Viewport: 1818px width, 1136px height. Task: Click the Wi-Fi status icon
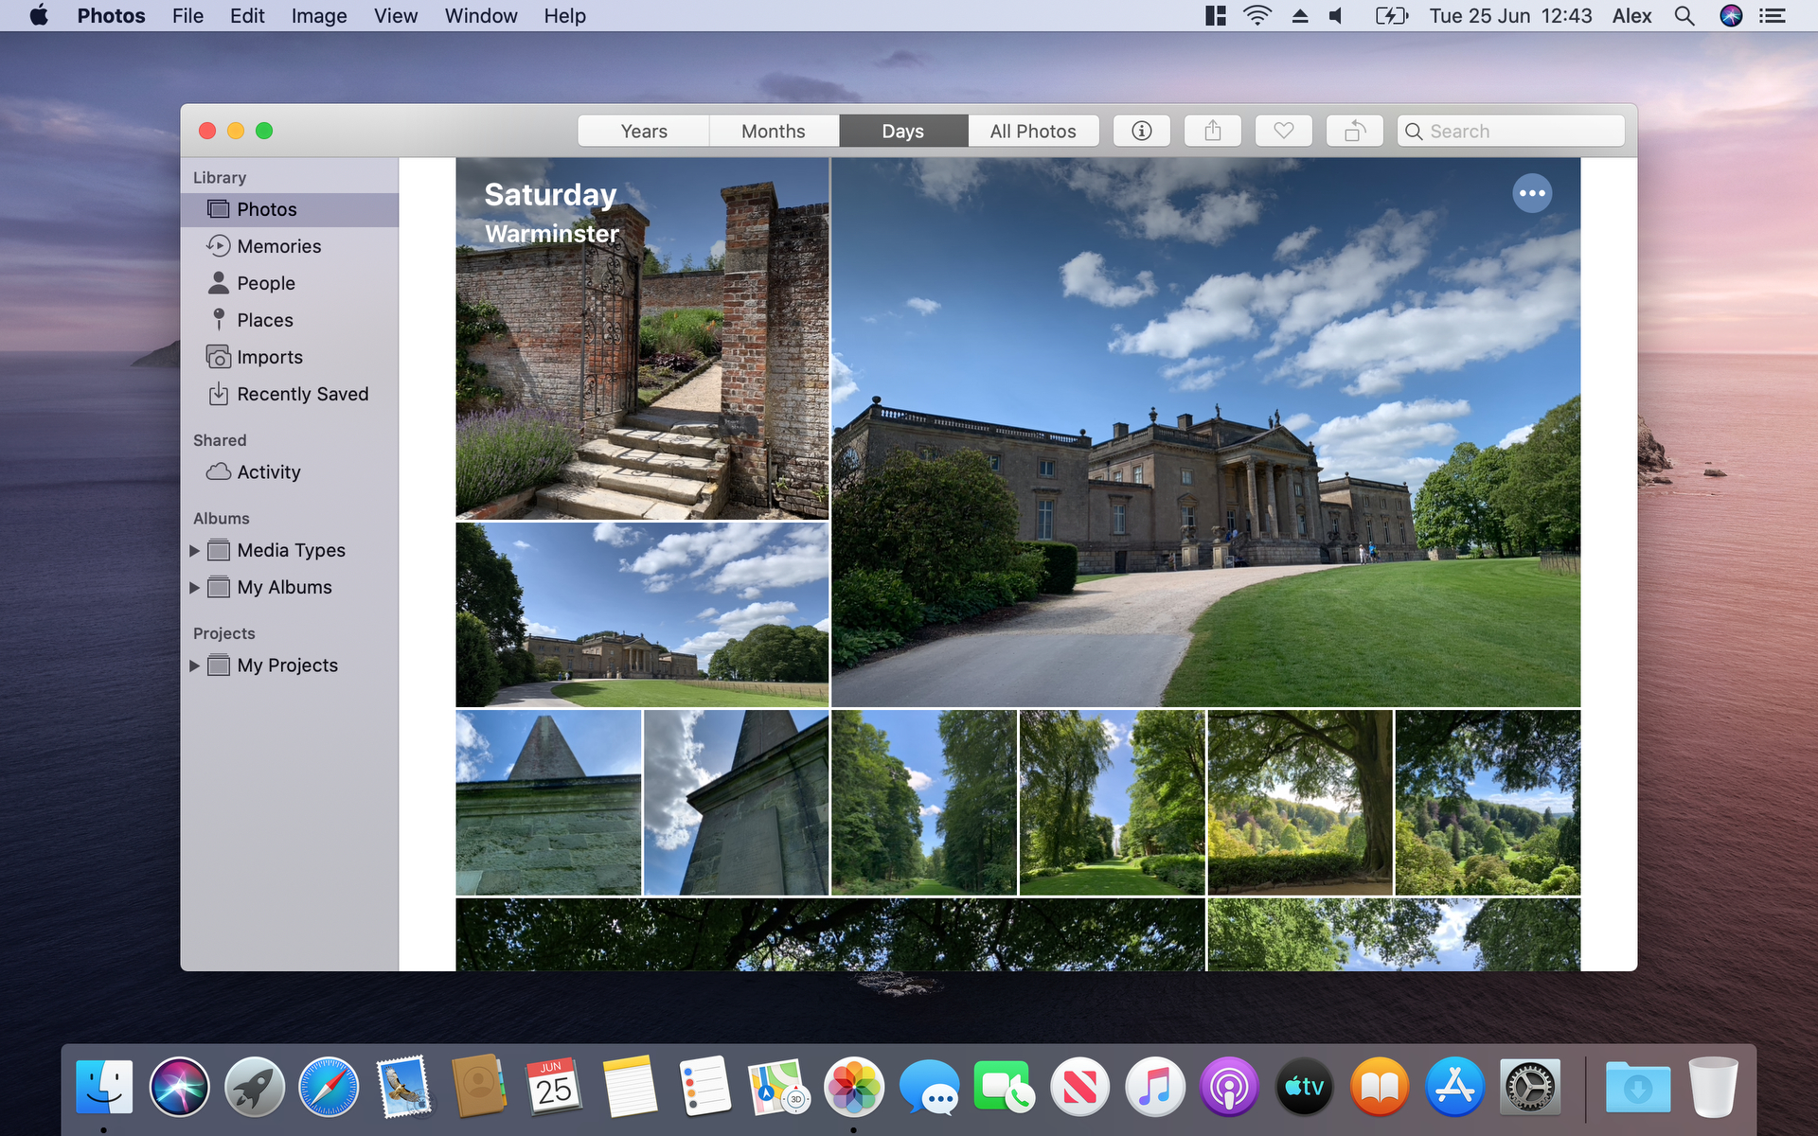click(x=1257, y=16)
